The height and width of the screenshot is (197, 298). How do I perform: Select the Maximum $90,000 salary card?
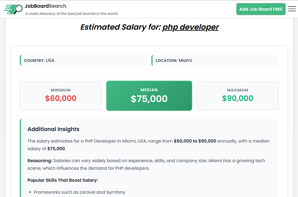click(x=238, y=96)
